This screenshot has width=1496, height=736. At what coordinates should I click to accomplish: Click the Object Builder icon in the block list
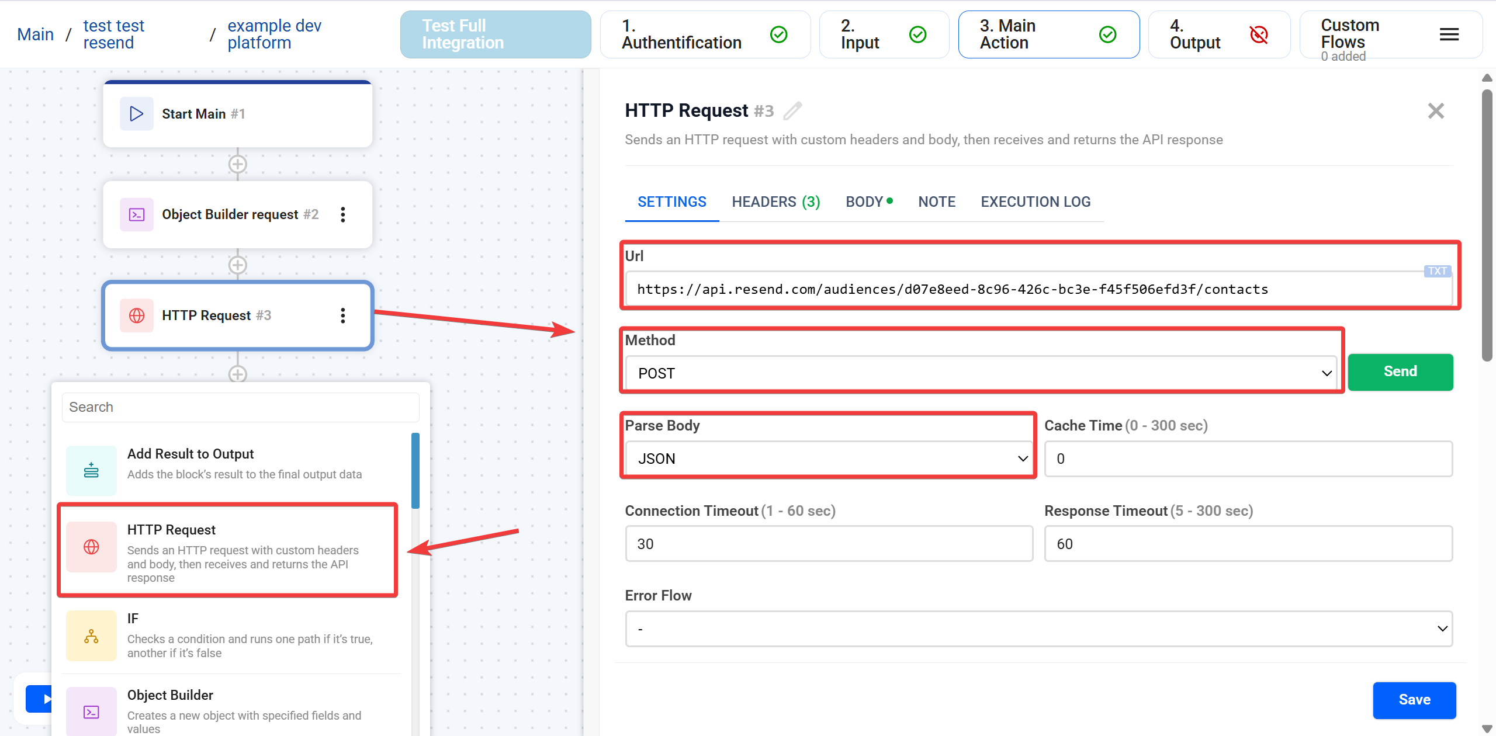pos(91,711)
